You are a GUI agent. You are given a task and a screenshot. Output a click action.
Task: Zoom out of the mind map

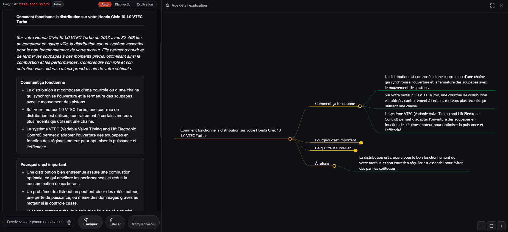[482, 226]
